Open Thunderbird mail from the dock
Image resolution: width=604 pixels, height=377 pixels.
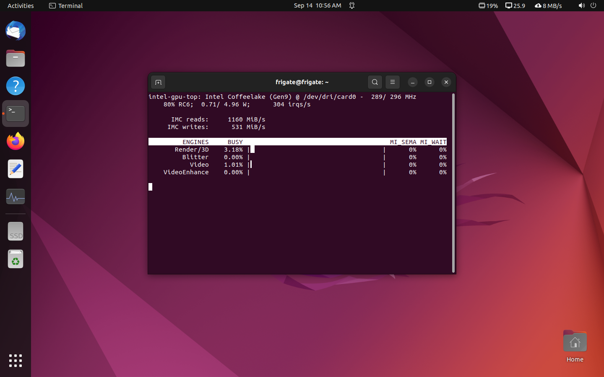click(15, 31)
